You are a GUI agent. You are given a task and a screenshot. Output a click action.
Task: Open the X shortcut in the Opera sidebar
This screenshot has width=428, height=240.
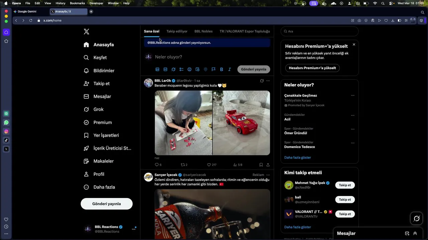click(6, 149)
